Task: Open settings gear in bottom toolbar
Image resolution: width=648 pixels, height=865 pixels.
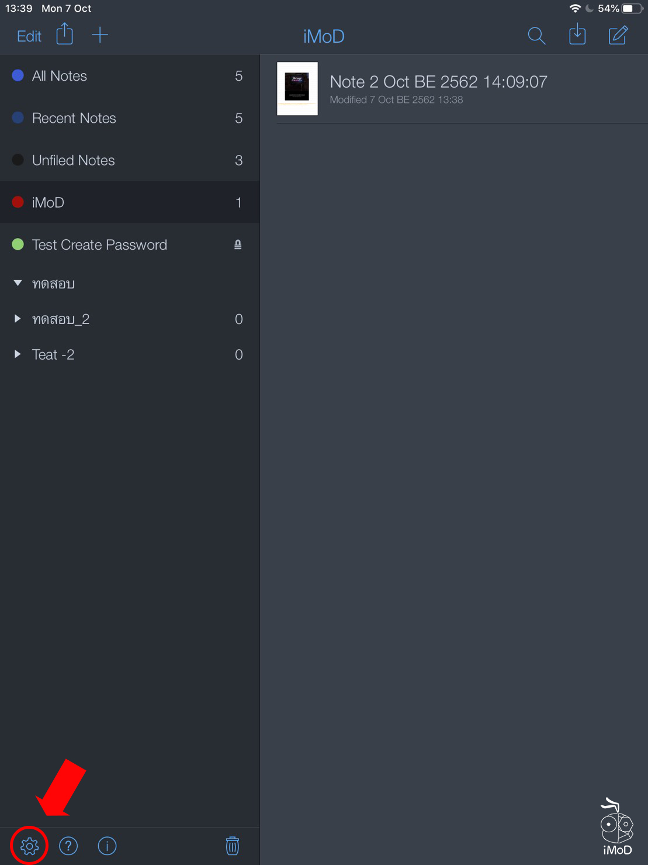Action: (x=29, y=846)
